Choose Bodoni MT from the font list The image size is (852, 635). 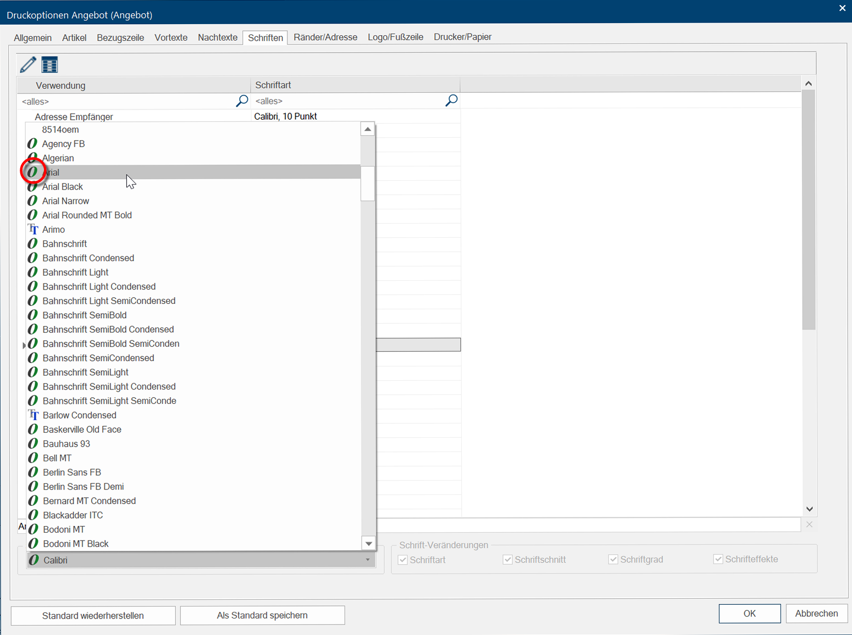[193, 530]
